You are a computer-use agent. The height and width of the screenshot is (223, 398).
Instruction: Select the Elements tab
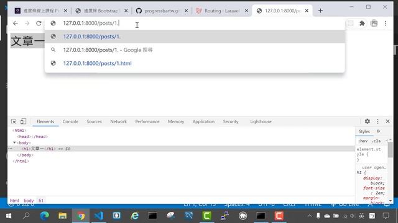click(x=45, y=121)
